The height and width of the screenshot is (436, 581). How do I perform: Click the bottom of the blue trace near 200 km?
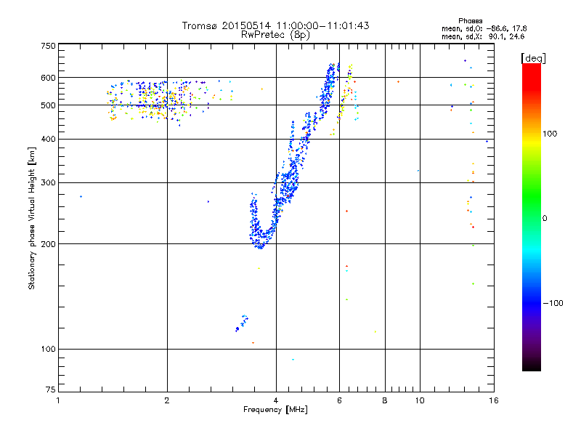tap(261, 246)
